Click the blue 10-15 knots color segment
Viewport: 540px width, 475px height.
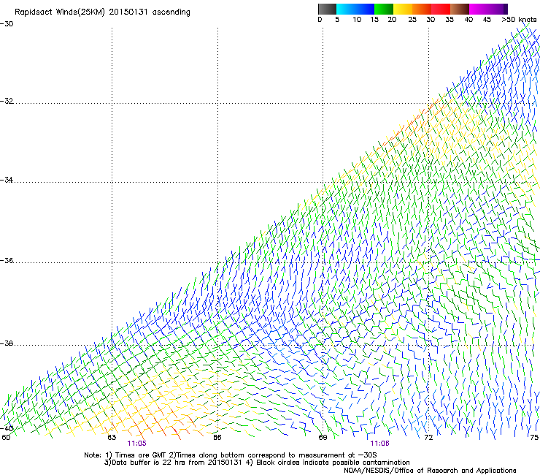365,9
